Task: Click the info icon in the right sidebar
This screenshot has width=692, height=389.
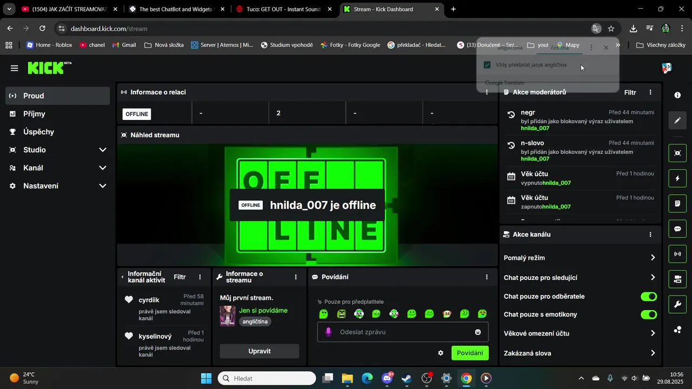Action: (677, 95)
